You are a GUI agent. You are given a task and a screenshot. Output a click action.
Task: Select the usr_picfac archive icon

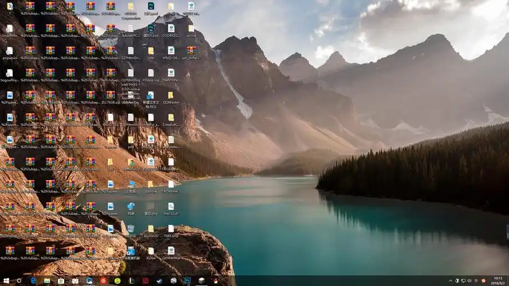191,50
